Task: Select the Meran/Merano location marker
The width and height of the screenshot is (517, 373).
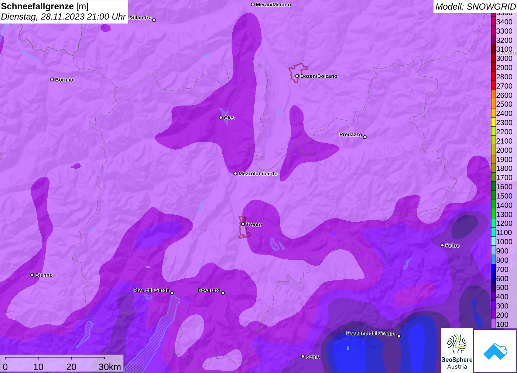Action: coord(253,4)
